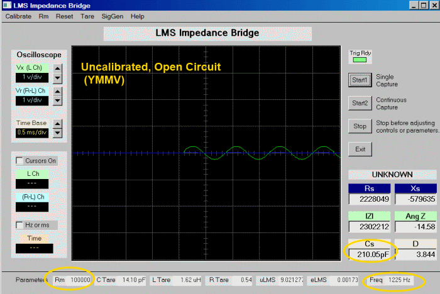This screenshot has width=440, height=294.
Task: Click Start2 for continuous capture
Action: click(x=360, y=103)
